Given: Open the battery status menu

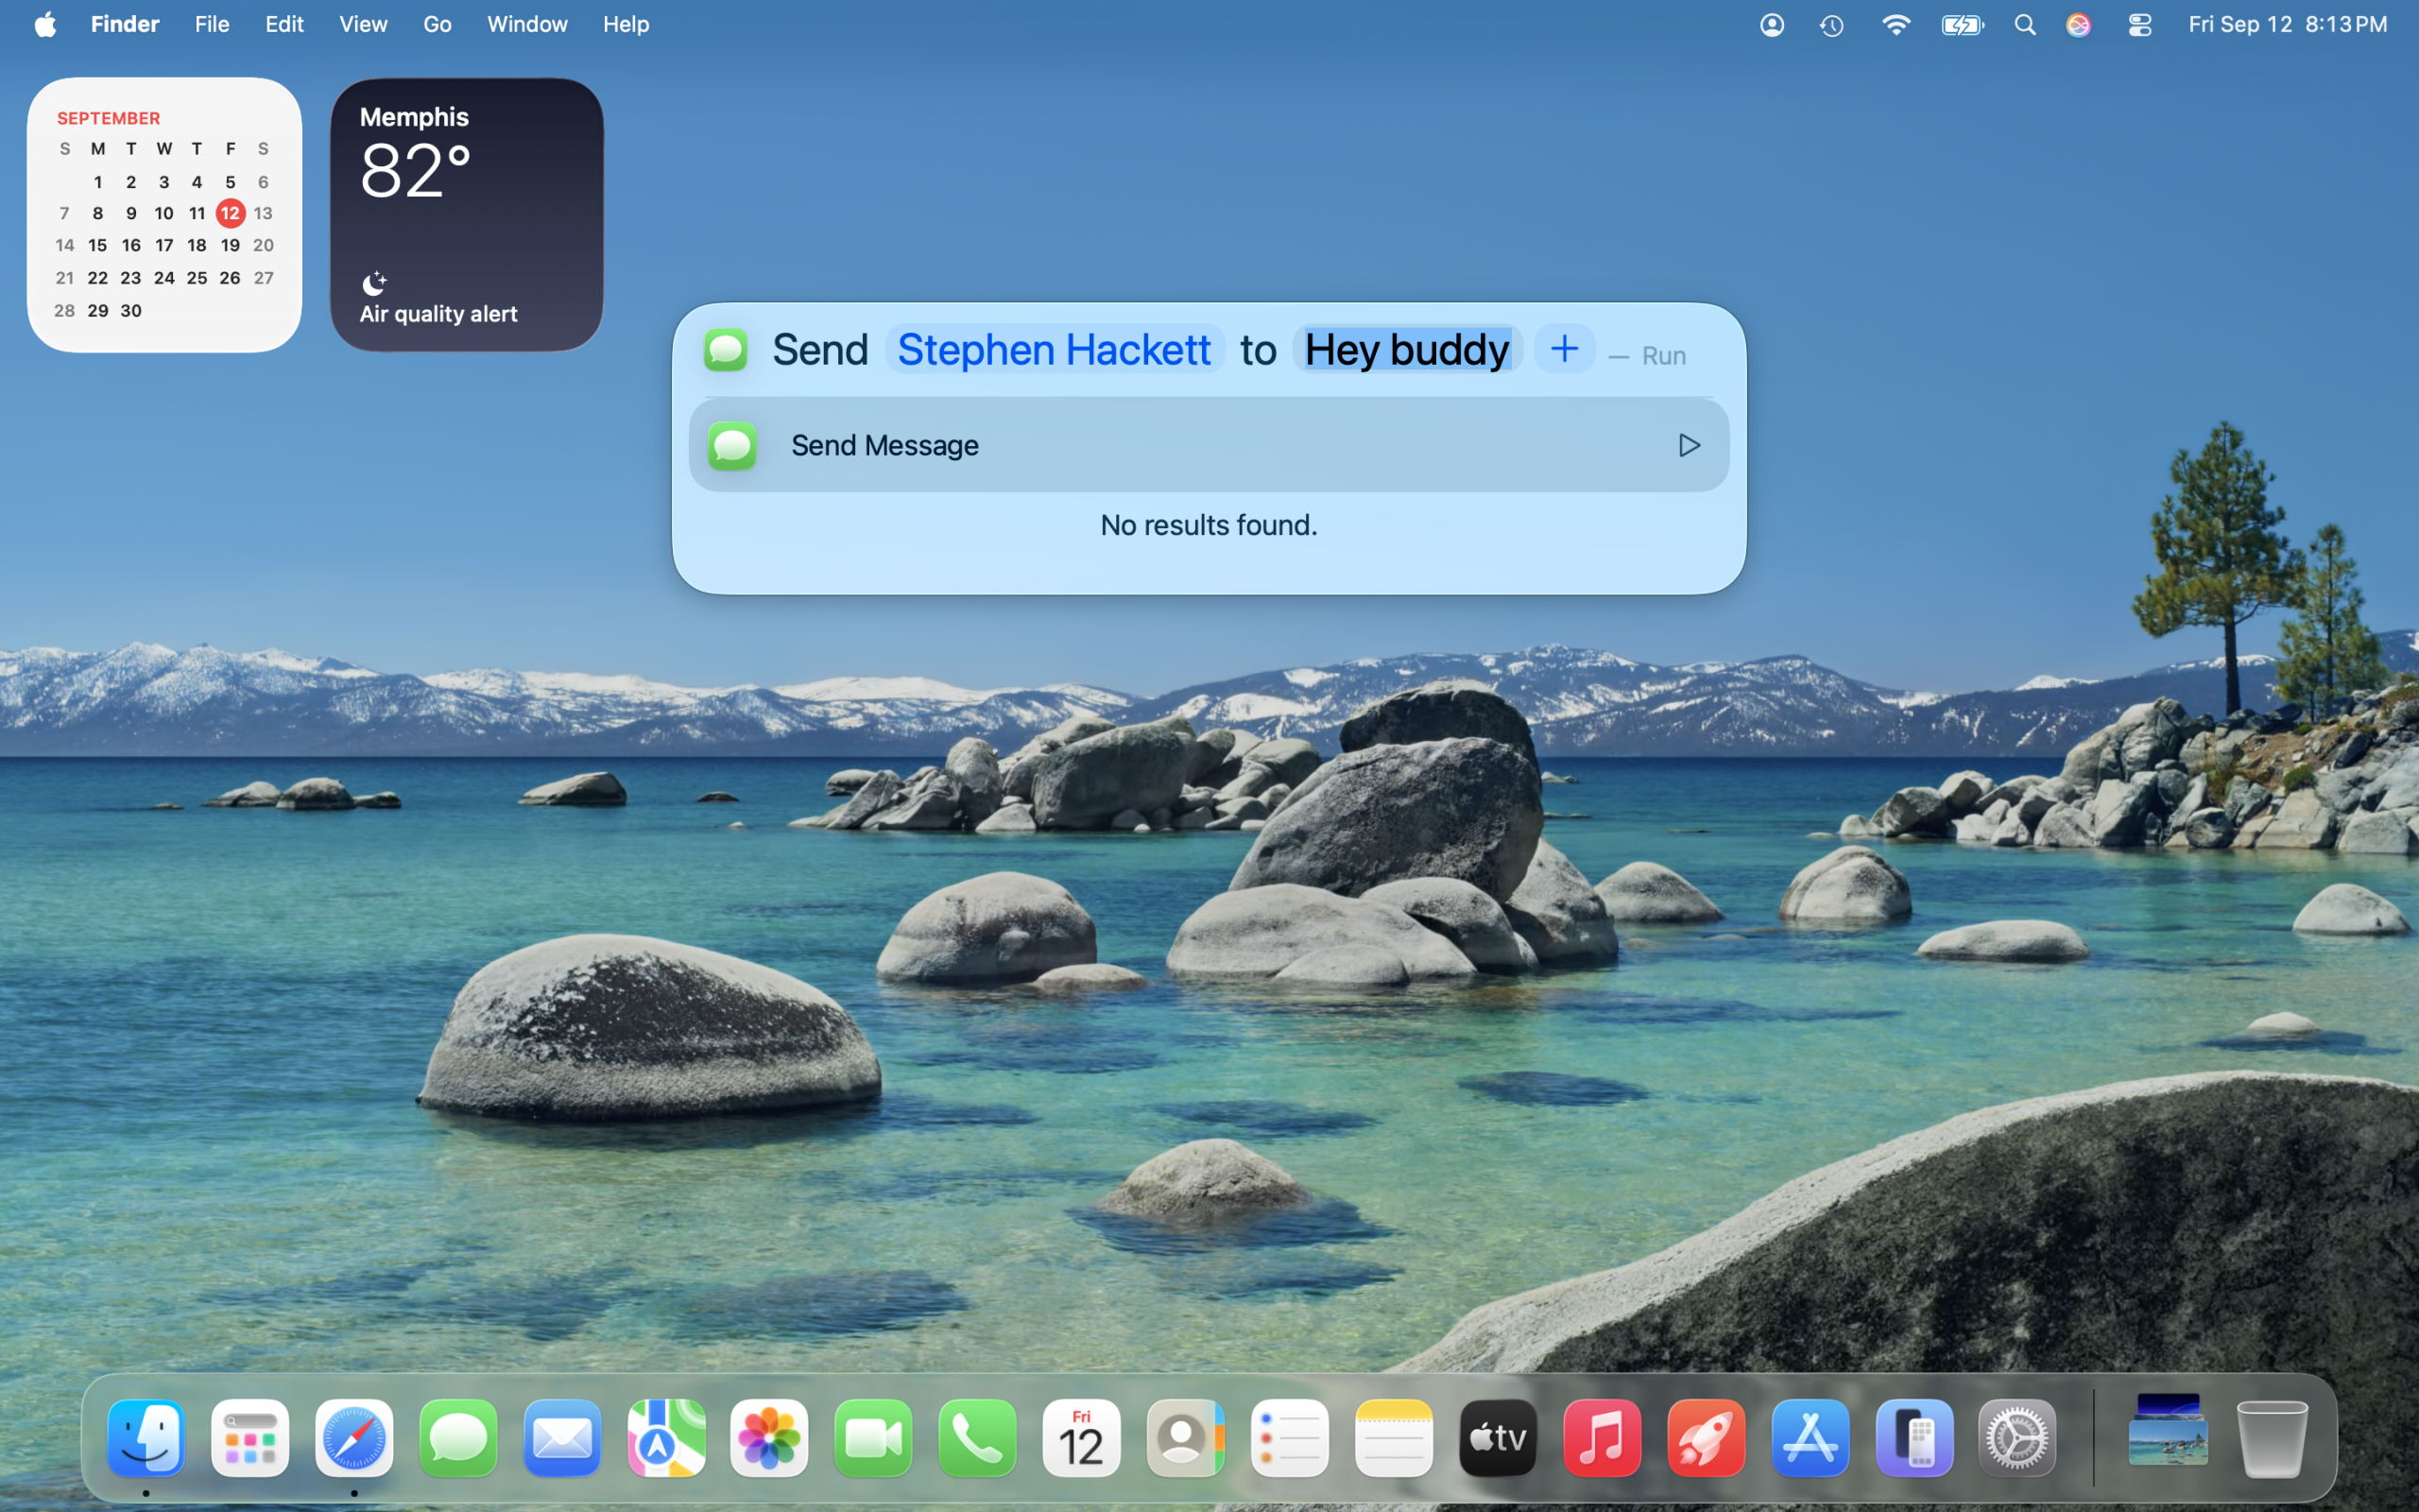Looking at the screenshot, I should [x=1962, y=25].
